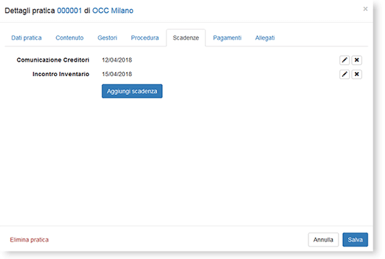Viewport: 385px width, 259px height.
Task: Cancel with the Annulla button
Action: pos(323,240)
